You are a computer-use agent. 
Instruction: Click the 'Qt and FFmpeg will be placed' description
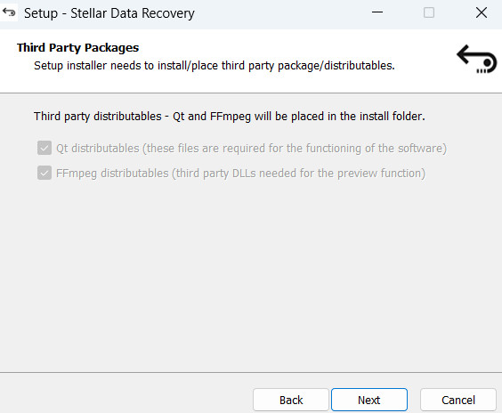pos(230,117)
